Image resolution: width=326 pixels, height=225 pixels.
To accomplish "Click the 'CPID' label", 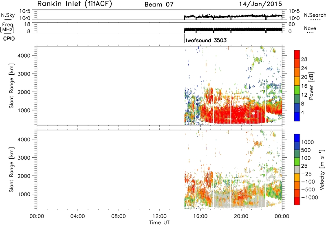I will (x=9, y=39).
